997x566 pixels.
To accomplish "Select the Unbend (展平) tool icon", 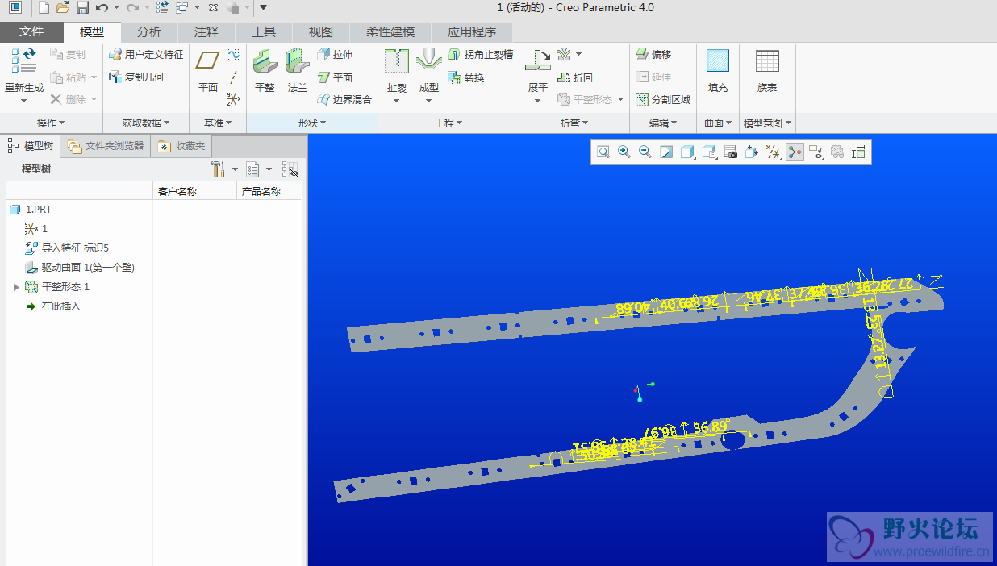I will click(x=538, y=61).
